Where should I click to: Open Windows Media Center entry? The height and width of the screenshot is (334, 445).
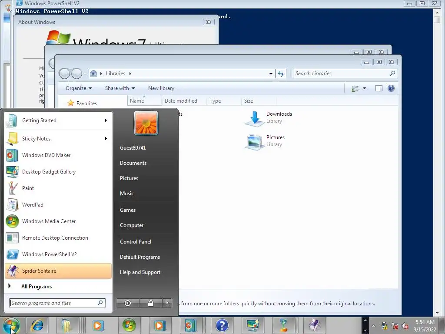tap(58, 221)
